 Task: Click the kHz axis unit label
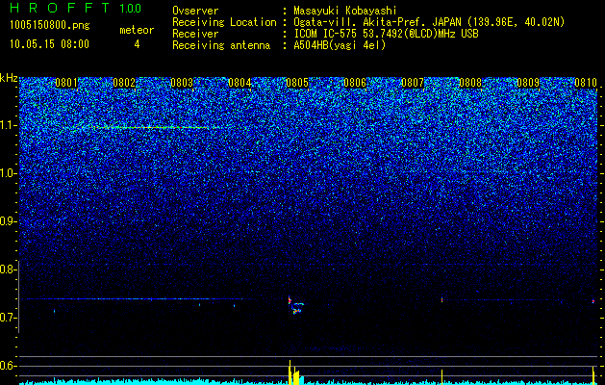click(x=9, y=78)
